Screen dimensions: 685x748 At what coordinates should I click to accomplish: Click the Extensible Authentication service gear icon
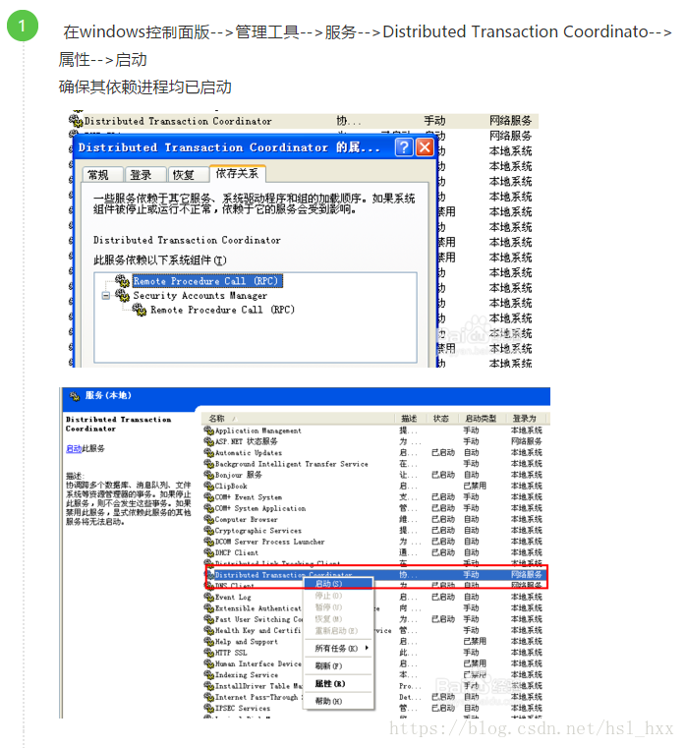click(x=209, y=607)
